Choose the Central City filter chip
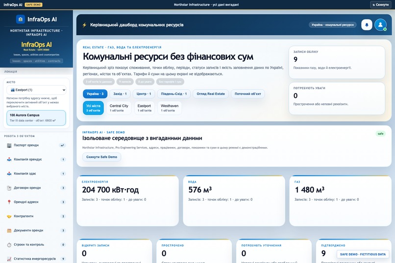Viewport: 395px width, 263px height. (x=119, y=108)
